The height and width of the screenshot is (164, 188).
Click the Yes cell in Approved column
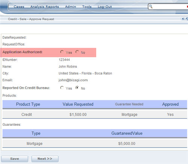[x=170, y=115]
